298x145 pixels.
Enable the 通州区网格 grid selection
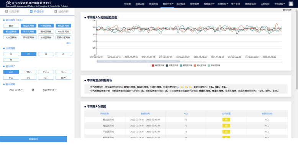(46, 32)
